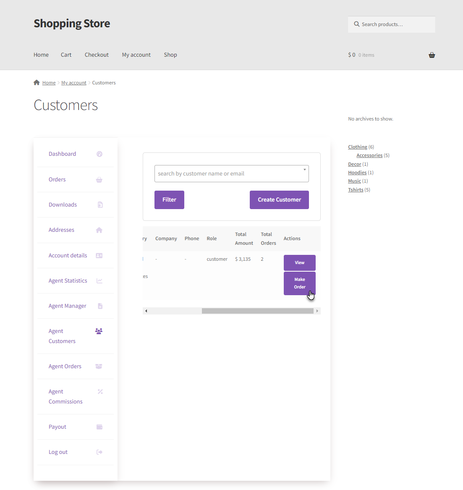Viewport: 463px width, 490px height.
Task: Open the Accessories category link
Action: (369, 155)
